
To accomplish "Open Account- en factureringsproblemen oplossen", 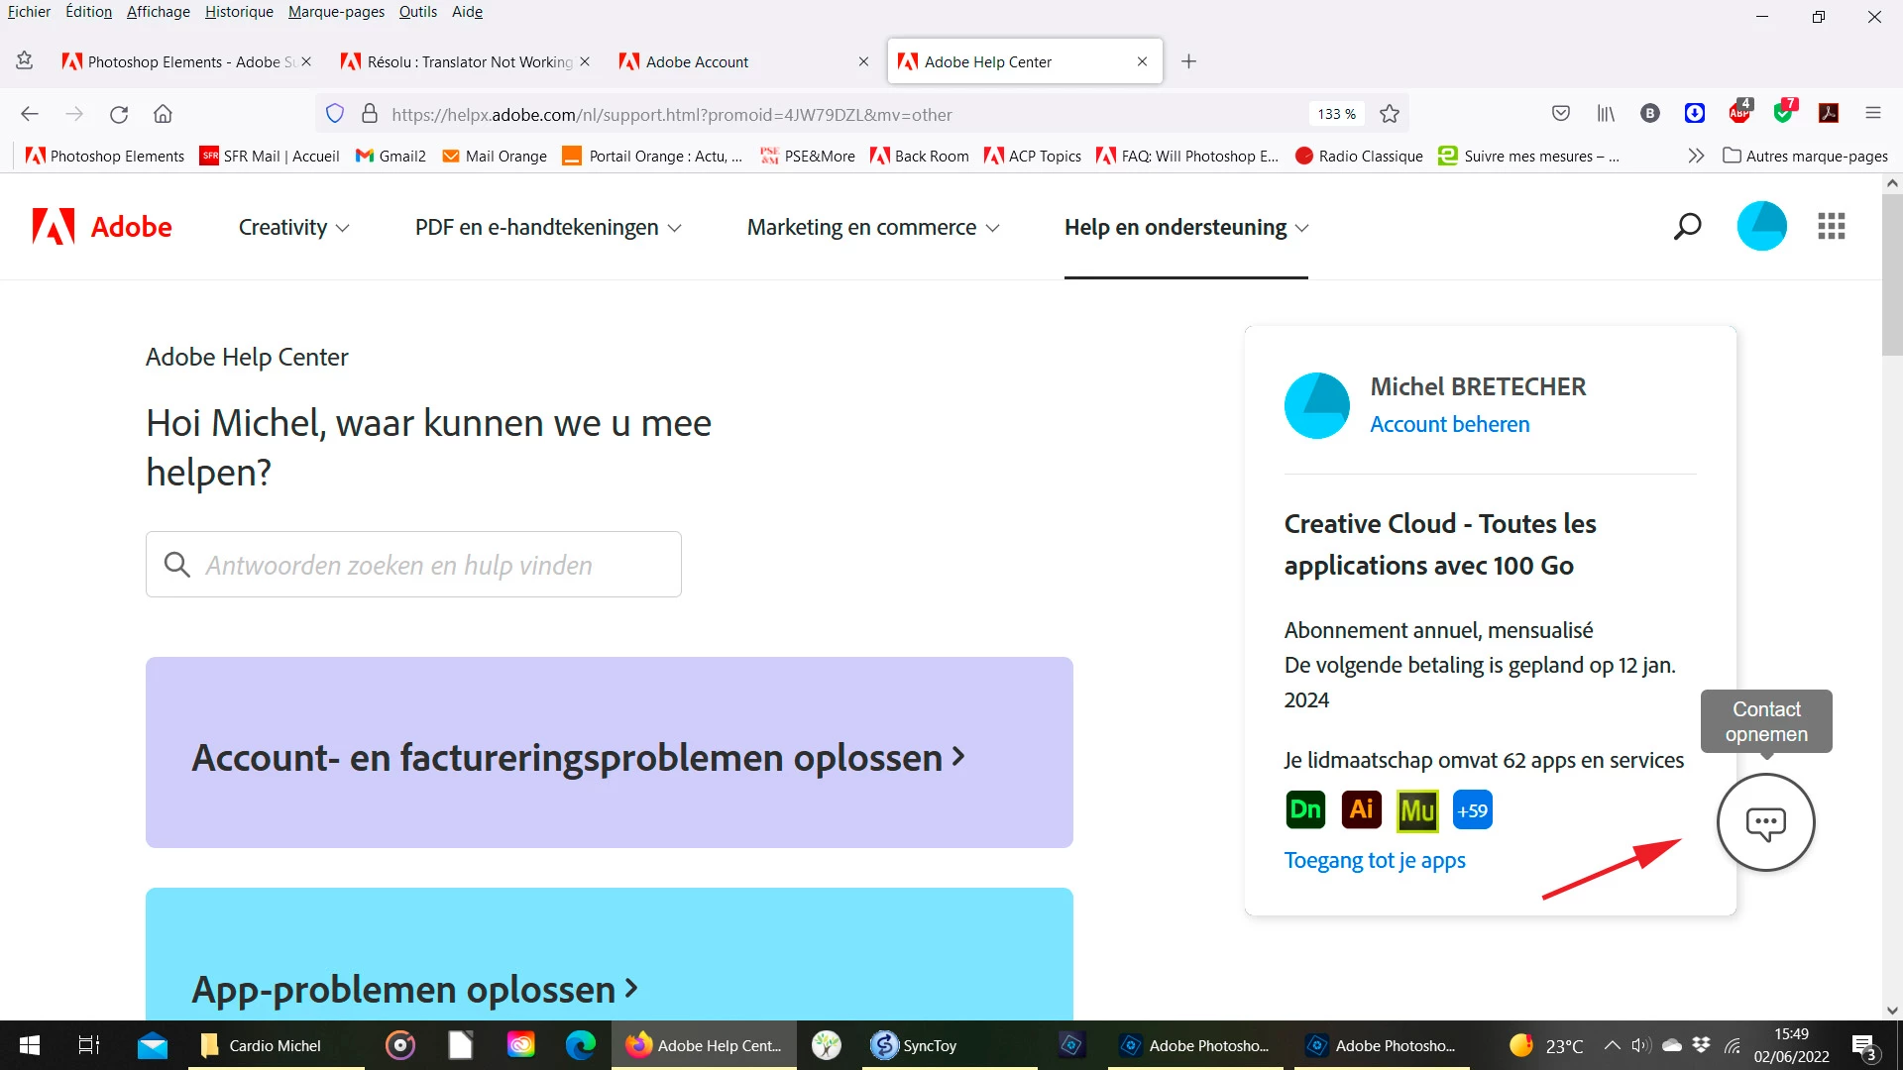I will [x=578, y=758].
